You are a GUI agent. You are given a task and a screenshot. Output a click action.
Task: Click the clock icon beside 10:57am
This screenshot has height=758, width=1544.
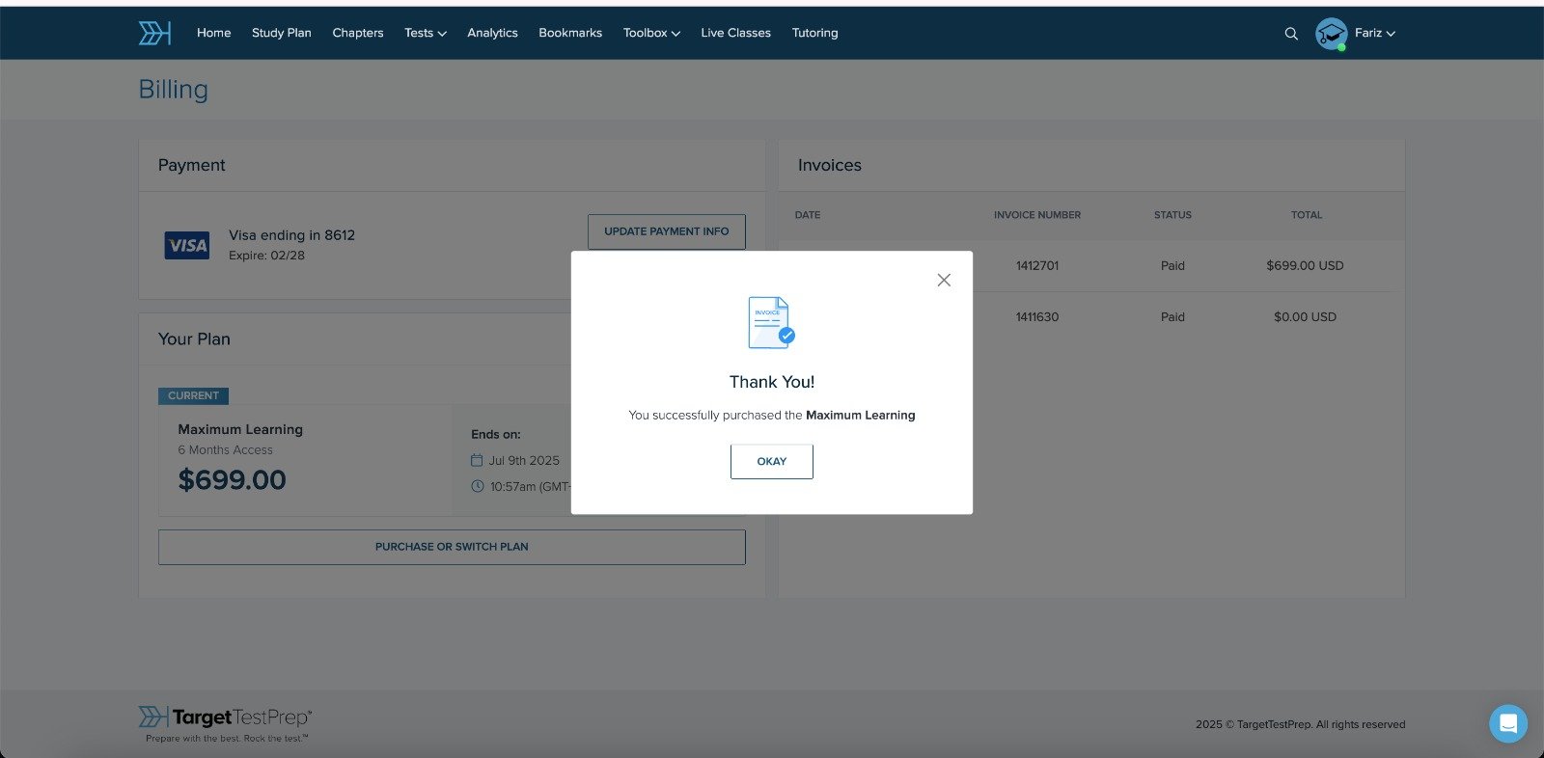tap(477, 487)
